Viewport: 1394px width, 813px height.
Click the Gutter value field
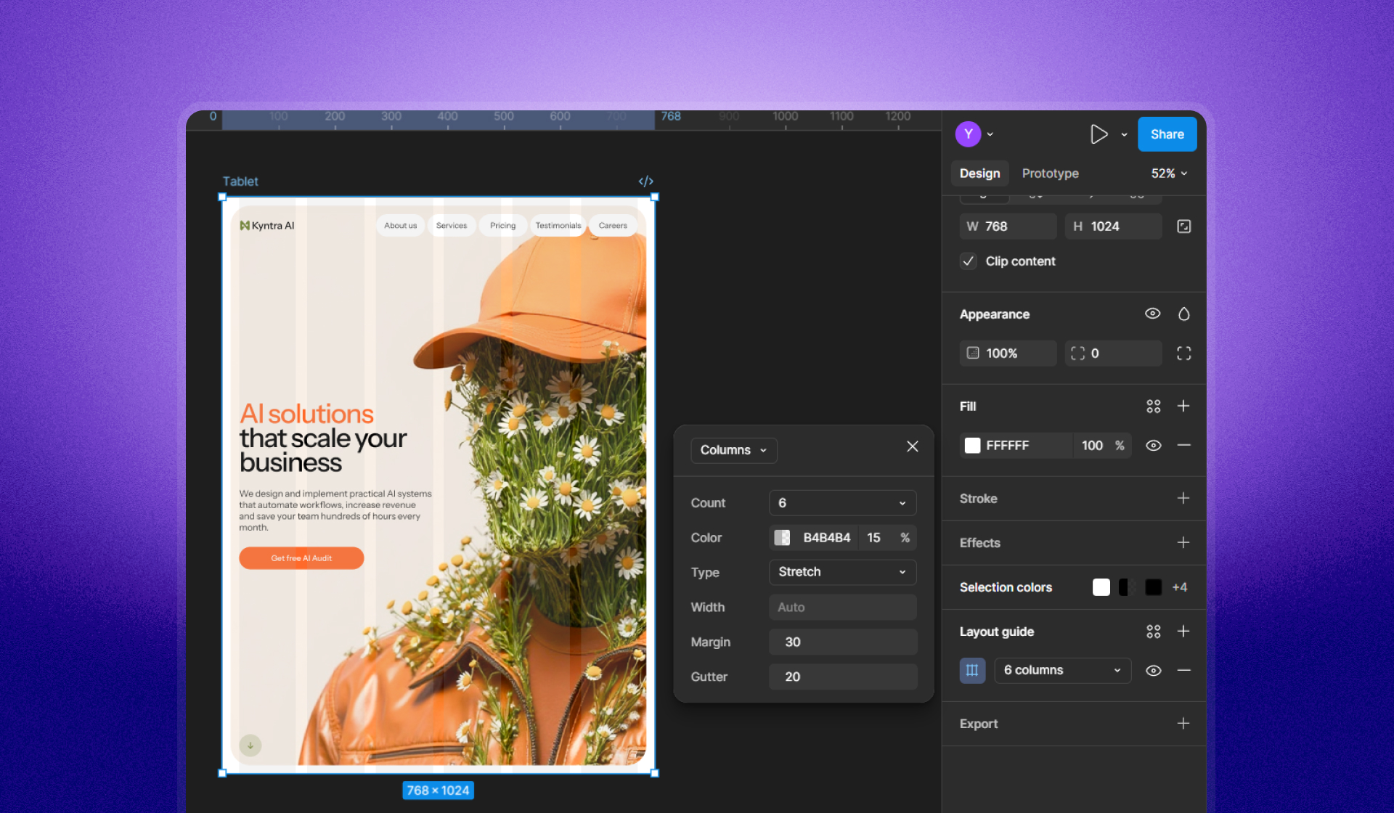coord(842,677)
